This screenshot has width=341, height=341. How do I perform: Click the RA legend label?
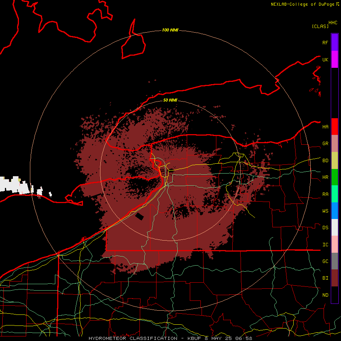pyautogui.click(x=325, y=194)
